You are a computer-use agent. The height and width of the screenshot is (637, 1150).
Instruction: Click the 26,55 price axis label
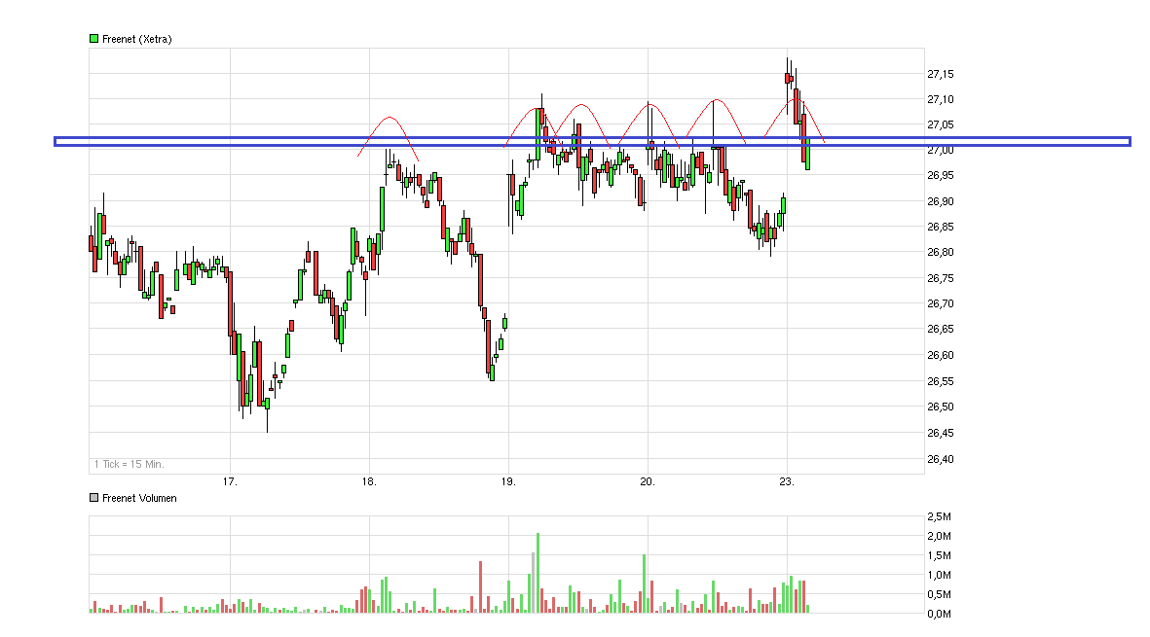click(941, 381)
